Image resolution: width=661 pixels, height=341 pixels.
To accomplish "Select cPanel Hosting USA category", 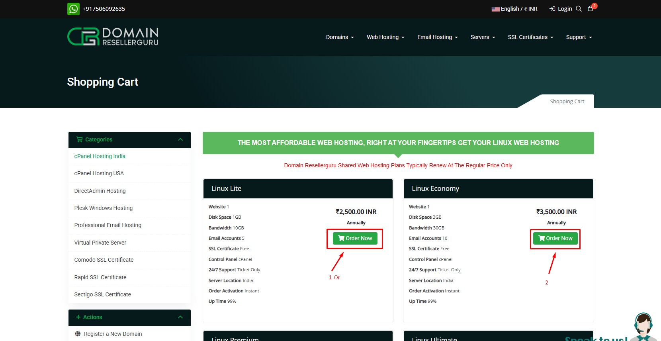I will [99, 173].
